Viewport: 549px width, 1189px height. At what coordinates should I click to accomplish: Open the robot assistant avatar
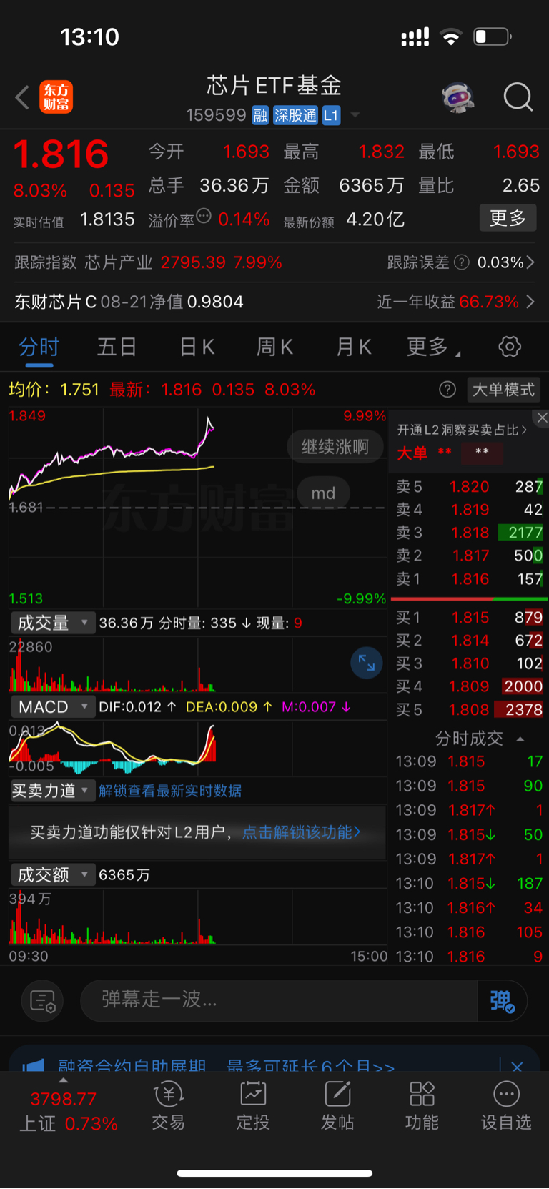point(458,97)
